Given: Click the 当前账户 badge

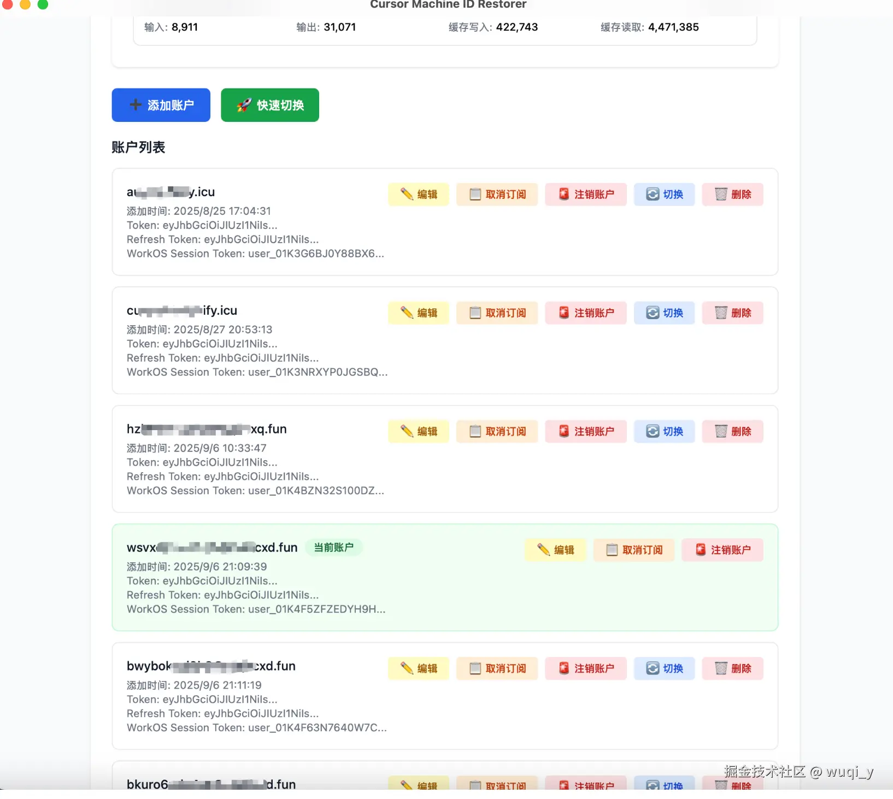Looking at the screenshot, I should (x=333, y=548).
